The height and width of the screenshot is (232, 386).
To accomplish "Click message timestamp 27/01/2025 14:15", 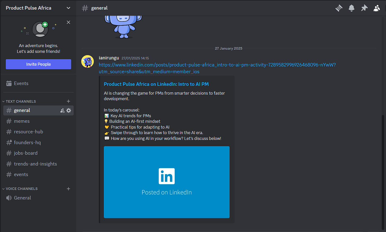I will point(135,58).
